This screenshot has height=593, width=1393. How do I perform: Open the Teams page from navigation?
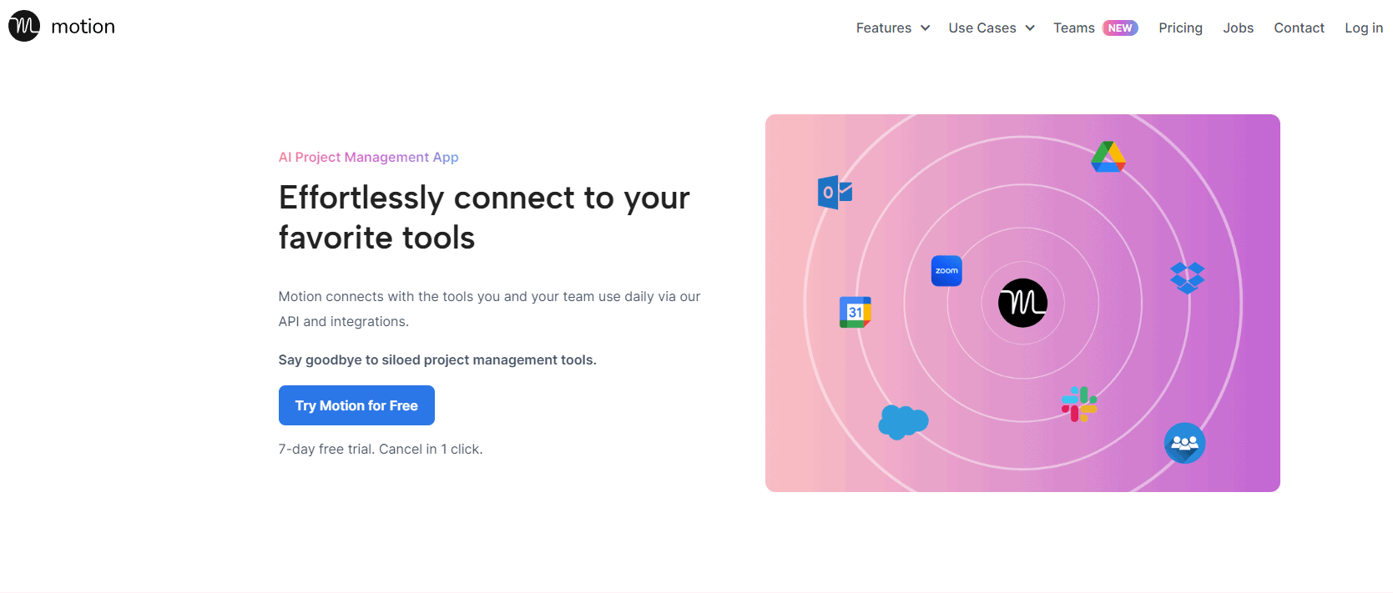pyautogui.click(x=1073, y=28)
